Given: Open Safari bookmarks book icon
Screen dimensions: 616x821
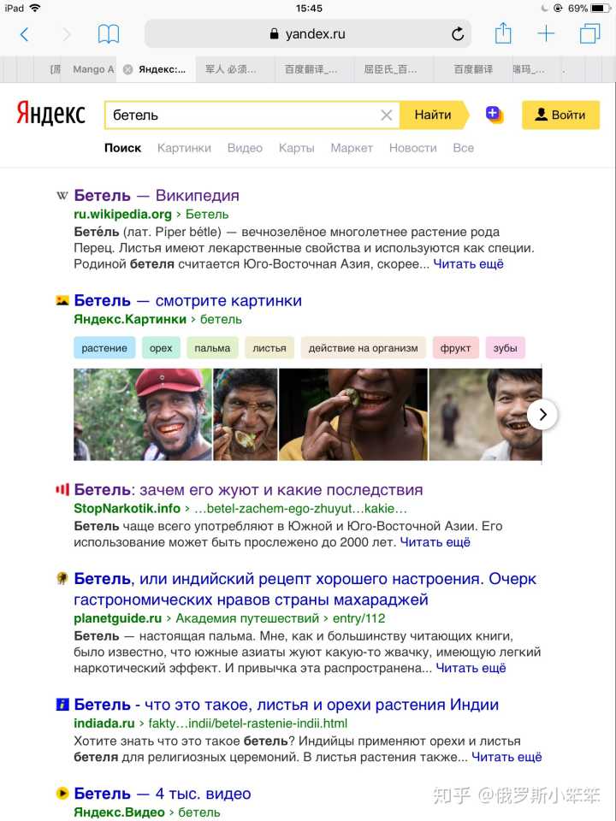Looking at the screenshot, I should pyautogui.click(x=109, y=34).
